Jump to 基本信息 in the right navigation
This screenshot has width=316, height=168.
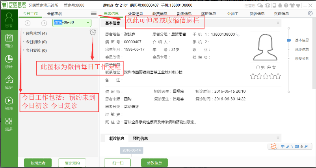click(302, 40)
